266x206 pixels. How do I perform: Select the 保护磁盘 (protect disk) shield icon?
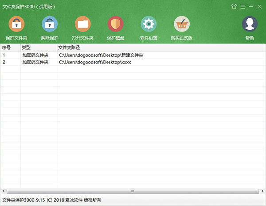click(115, 24)
